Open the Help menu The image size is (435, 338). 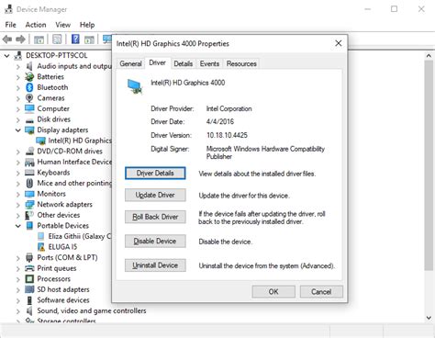pos(87,25)
